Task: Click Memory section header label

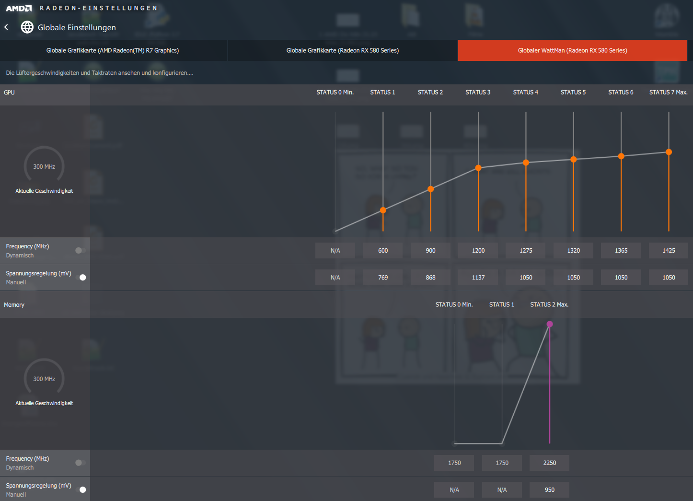Action: tap(14, 305)
